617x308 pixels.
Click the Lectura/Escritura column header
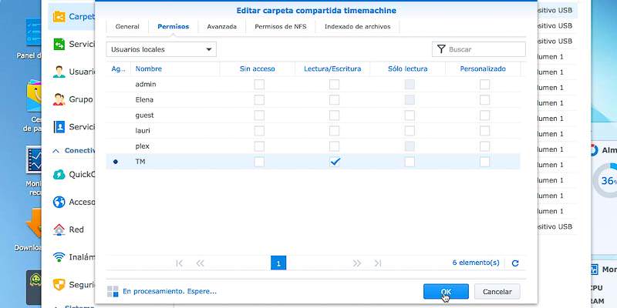pos(332,69)
